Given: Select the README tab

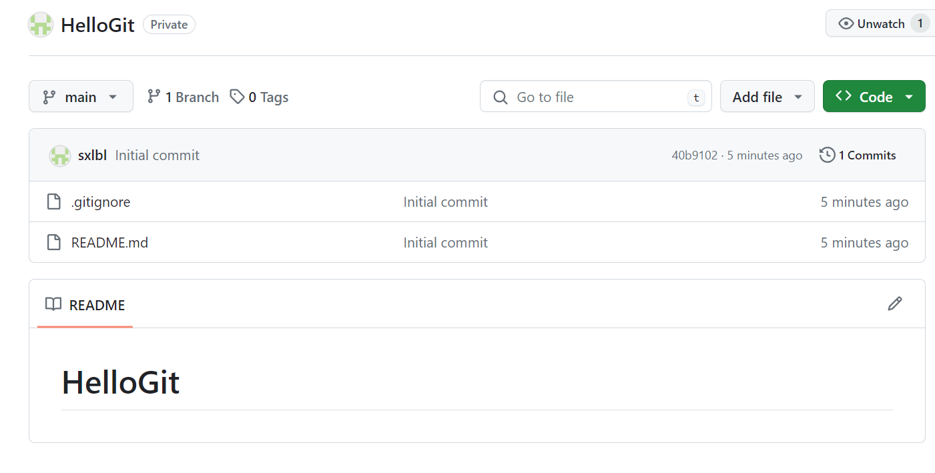Looking at the screenshot, I should (x=85, y=305).
